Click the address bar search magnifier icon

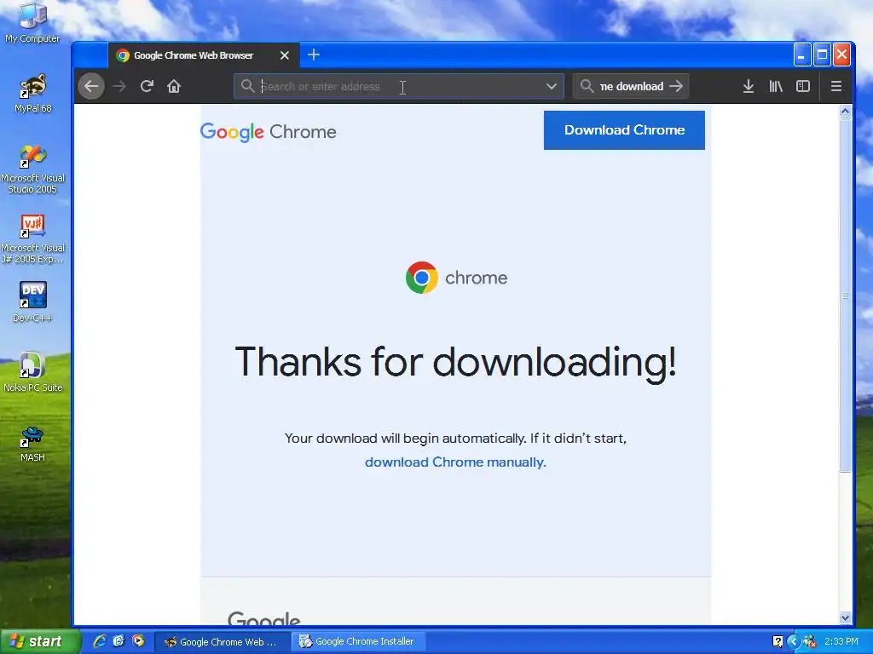tap(248, 86)
